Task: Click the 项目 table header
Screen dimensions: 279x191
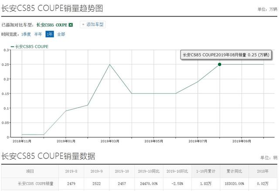Action: (x=30, y=171)
